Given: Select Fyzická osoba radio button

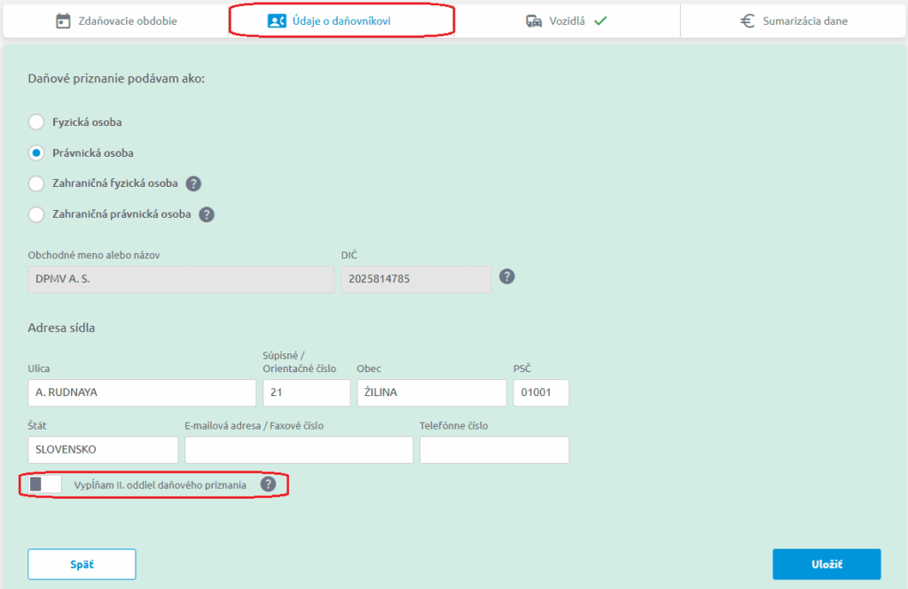Looking at the screenshot, I should pyautogui.click(x=36, y=121).
